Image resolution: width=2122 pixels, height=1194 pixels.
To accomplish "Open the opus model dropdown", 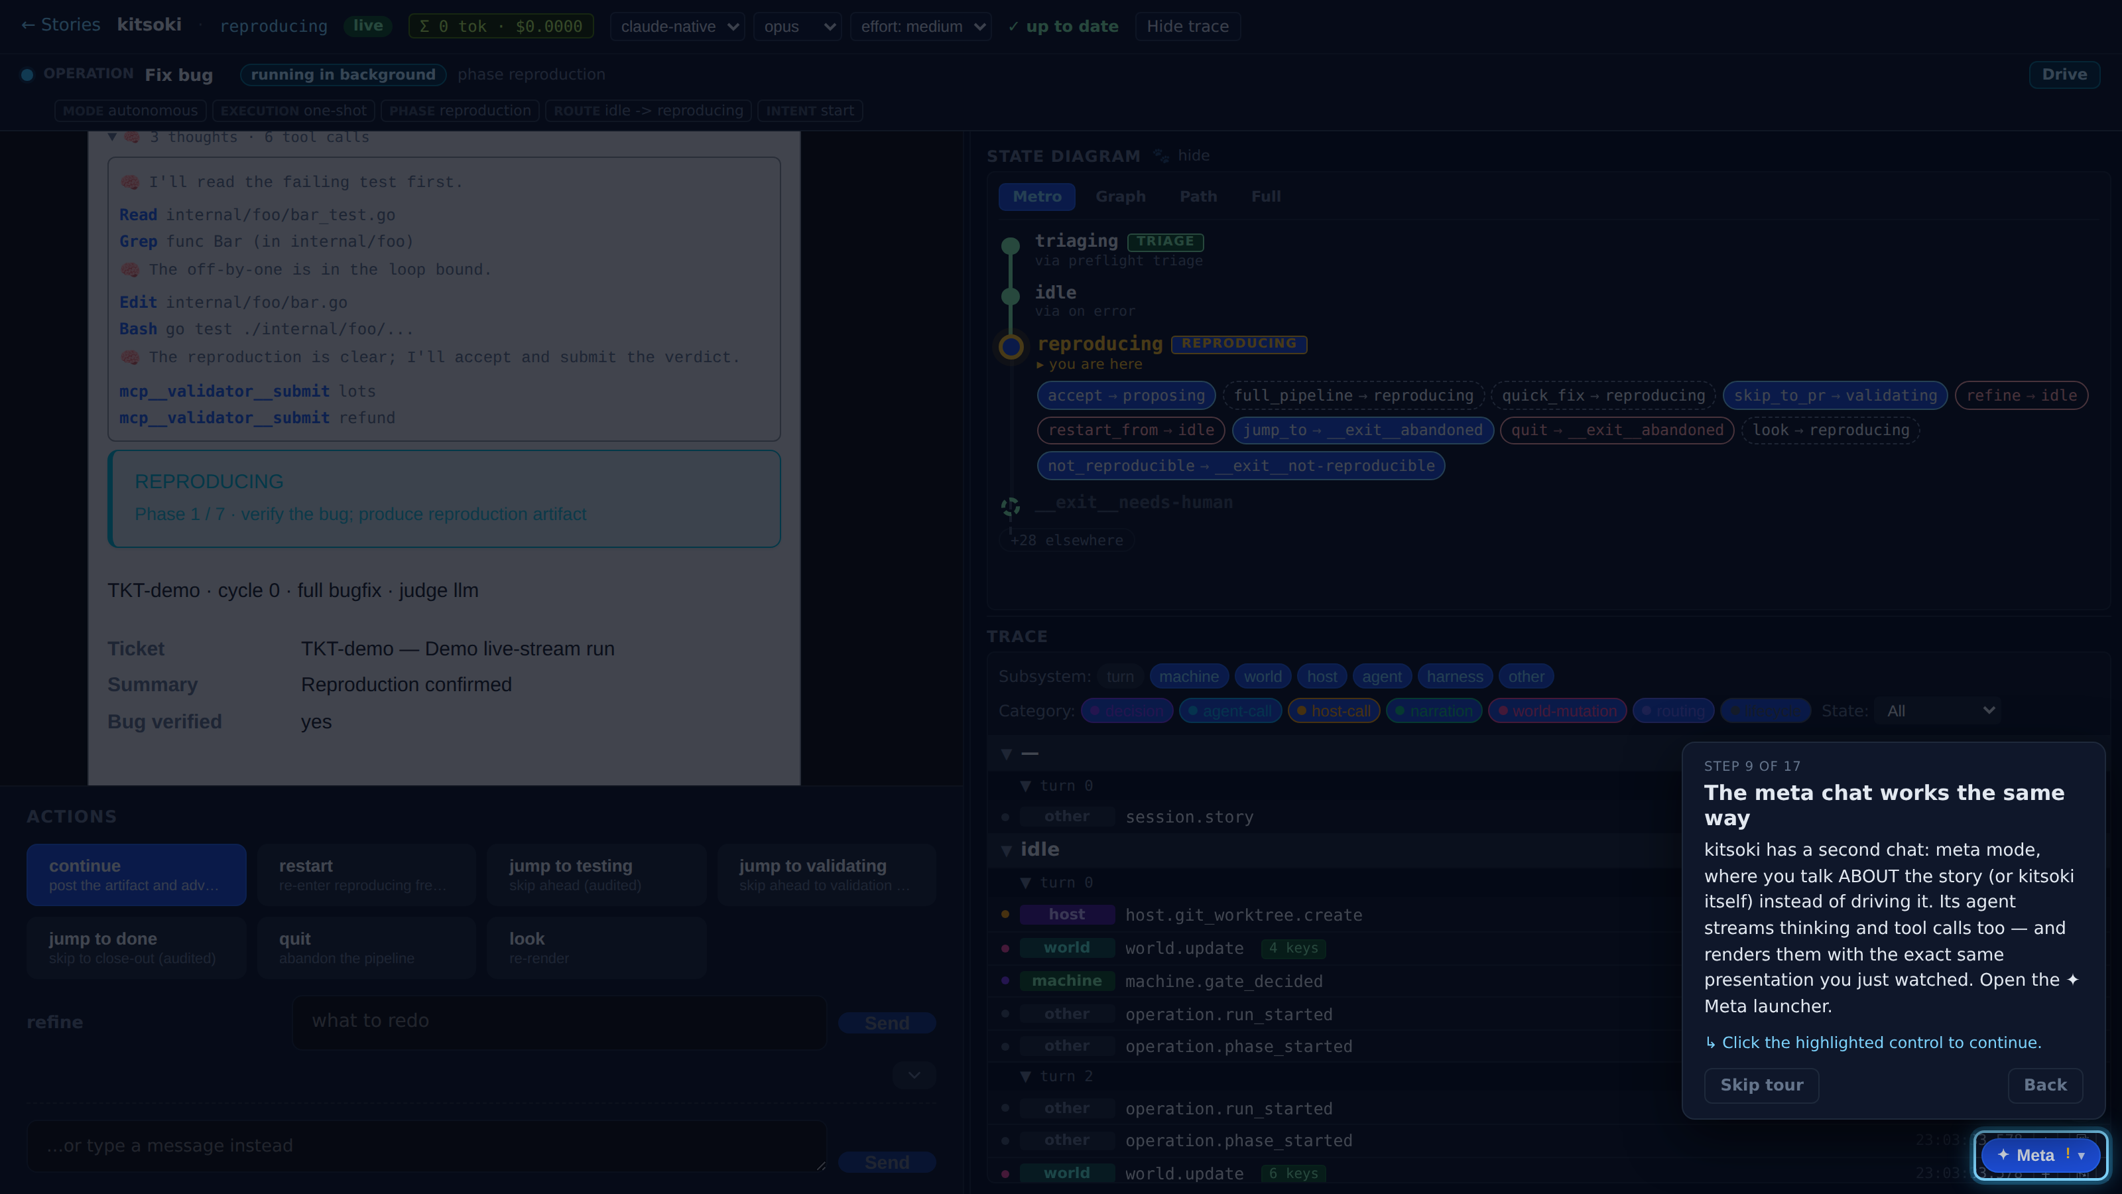I will click(796, 27).
